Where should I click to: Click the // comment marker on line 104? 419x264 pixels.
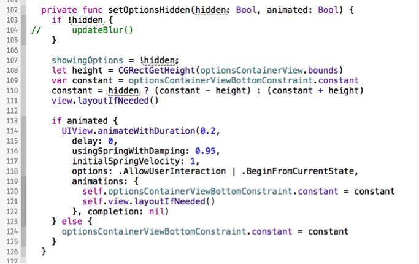(35, 30)
